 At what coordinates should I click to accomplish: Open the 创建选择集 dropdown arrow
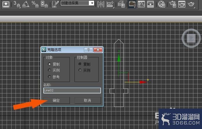click(92, 3)
